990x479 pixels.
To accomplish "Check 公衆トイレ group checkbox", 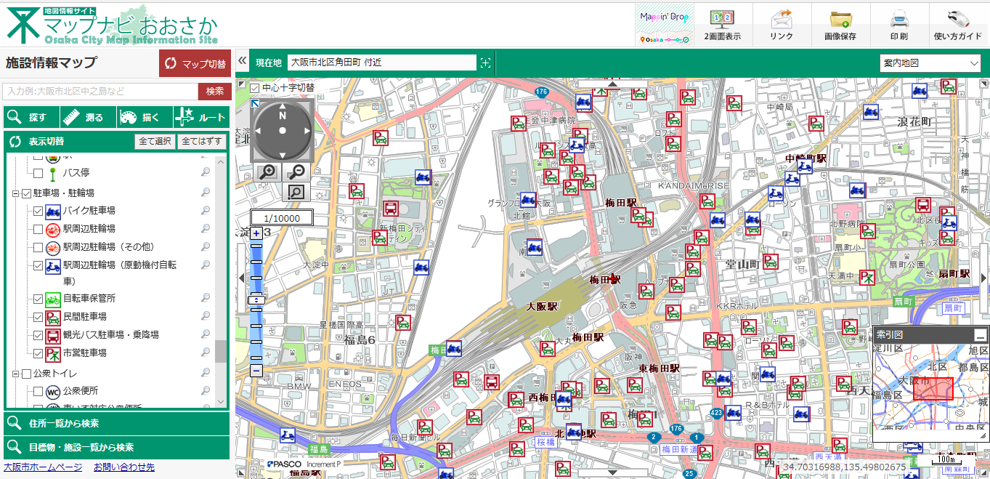I will [26, 374].
